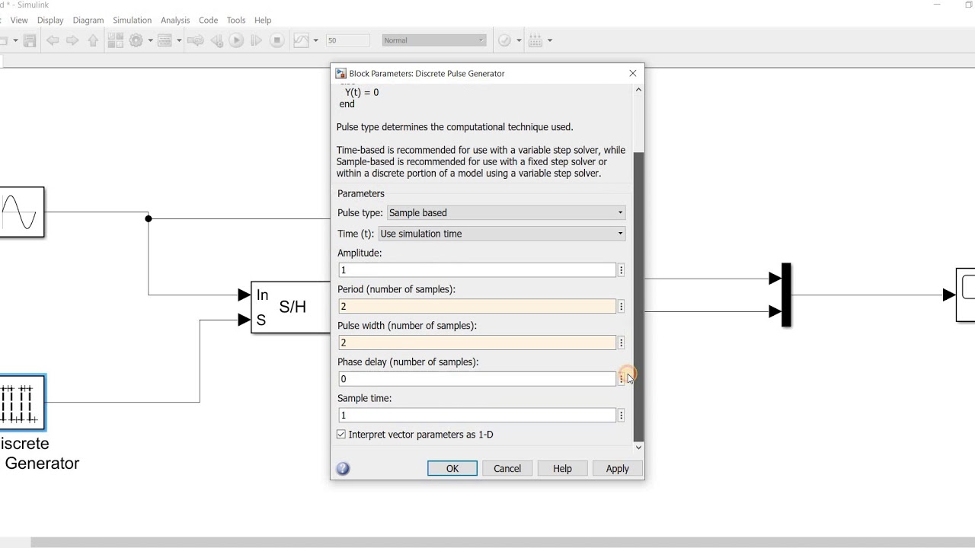Click the Build Model icon
This screenshot has width=975, height=548.
535,40
